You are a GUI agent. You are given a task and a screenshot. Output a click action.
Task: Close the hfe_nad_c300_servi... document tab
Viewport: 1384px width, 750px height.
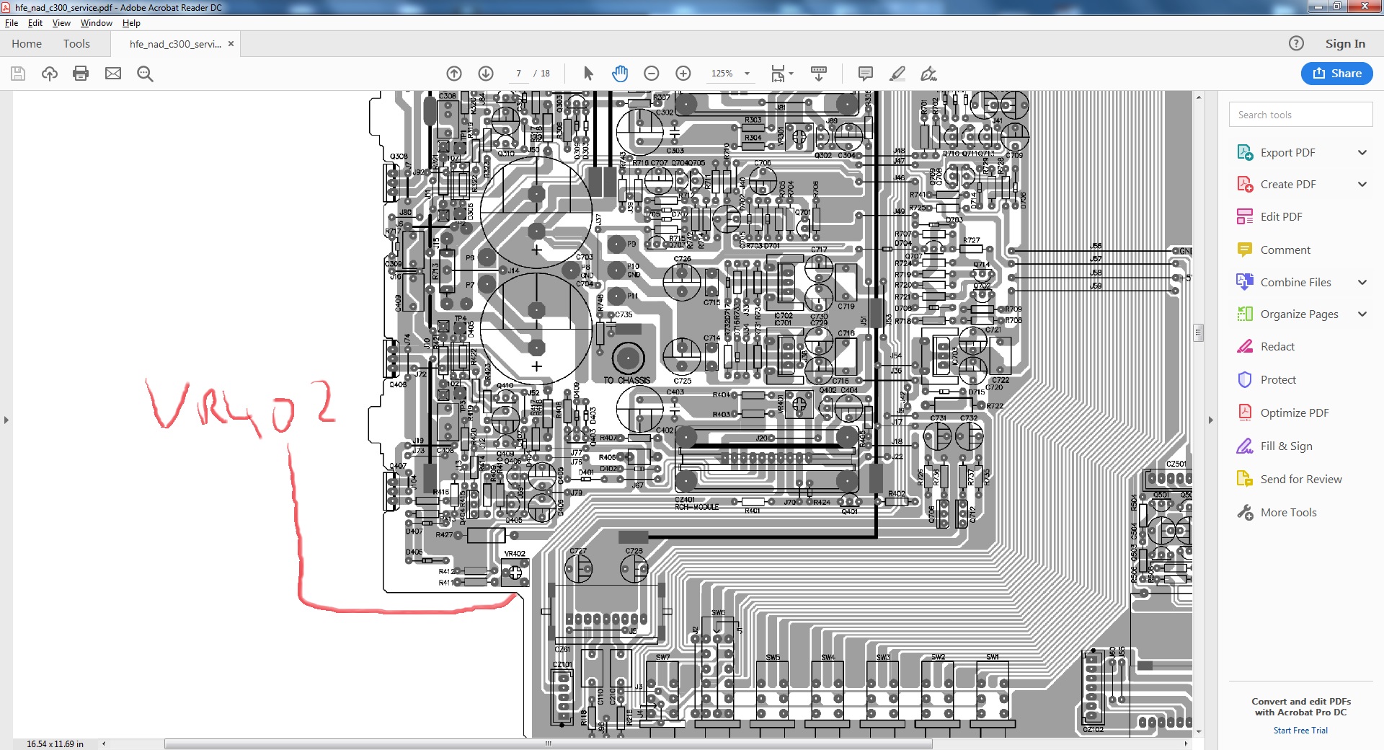[x=231, y=44]
